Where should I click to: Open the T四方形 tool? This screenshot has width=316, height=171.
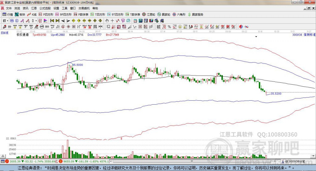pyautogui.click(x=98, y=15)
